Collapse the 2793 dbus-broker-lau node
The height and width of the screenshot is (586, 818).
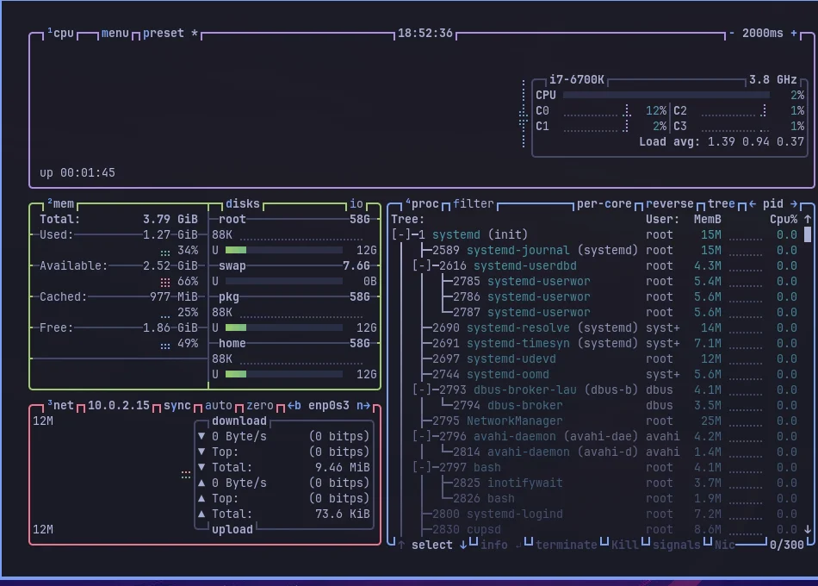point(422,390)
